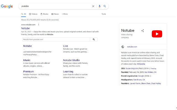Switch to the Videos tab
177x110 pixels.
(x=33, y=14)
